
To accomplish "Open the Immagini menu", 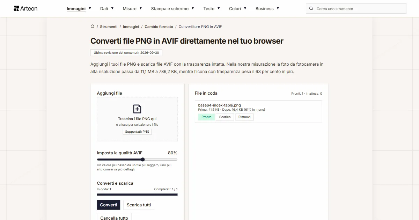I will point(76,8).
